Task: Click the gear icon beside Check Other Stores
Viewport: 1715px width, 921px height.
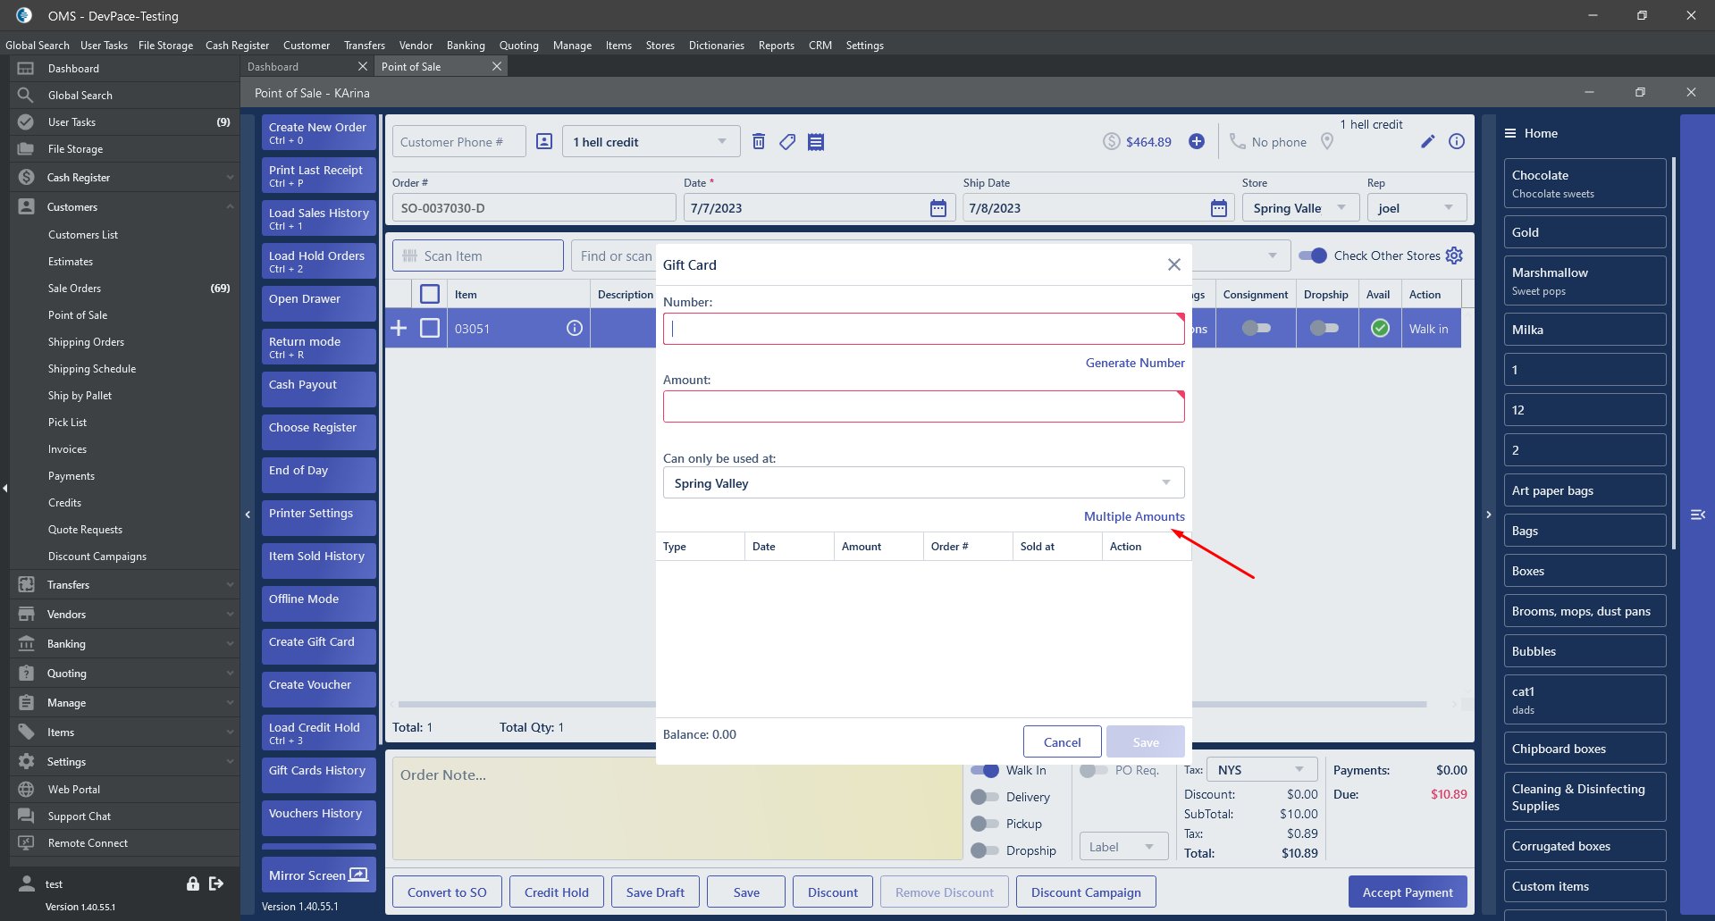Action: (x=1455, y=255)
